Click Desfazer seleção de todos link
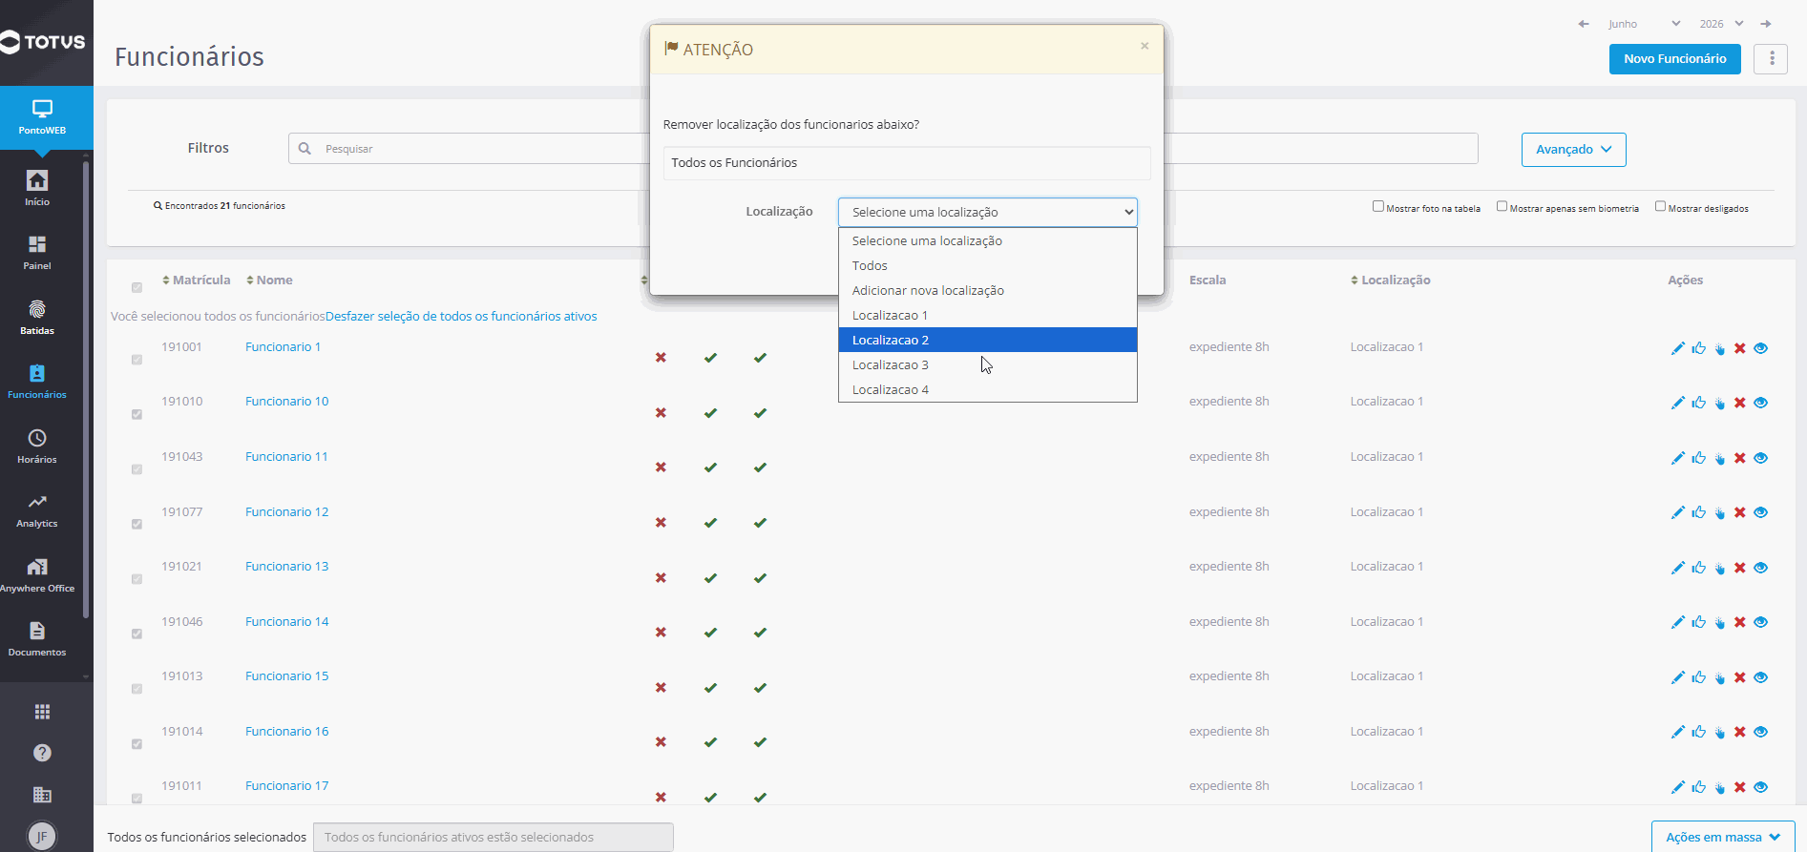The height and width of the screenshot is (852, 1807). click(x=461, y=316)
